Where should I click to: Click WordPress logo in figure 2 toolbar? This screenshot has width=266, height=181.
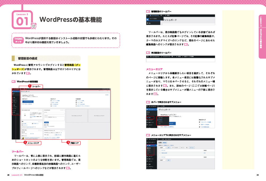(x=147, y=15)
